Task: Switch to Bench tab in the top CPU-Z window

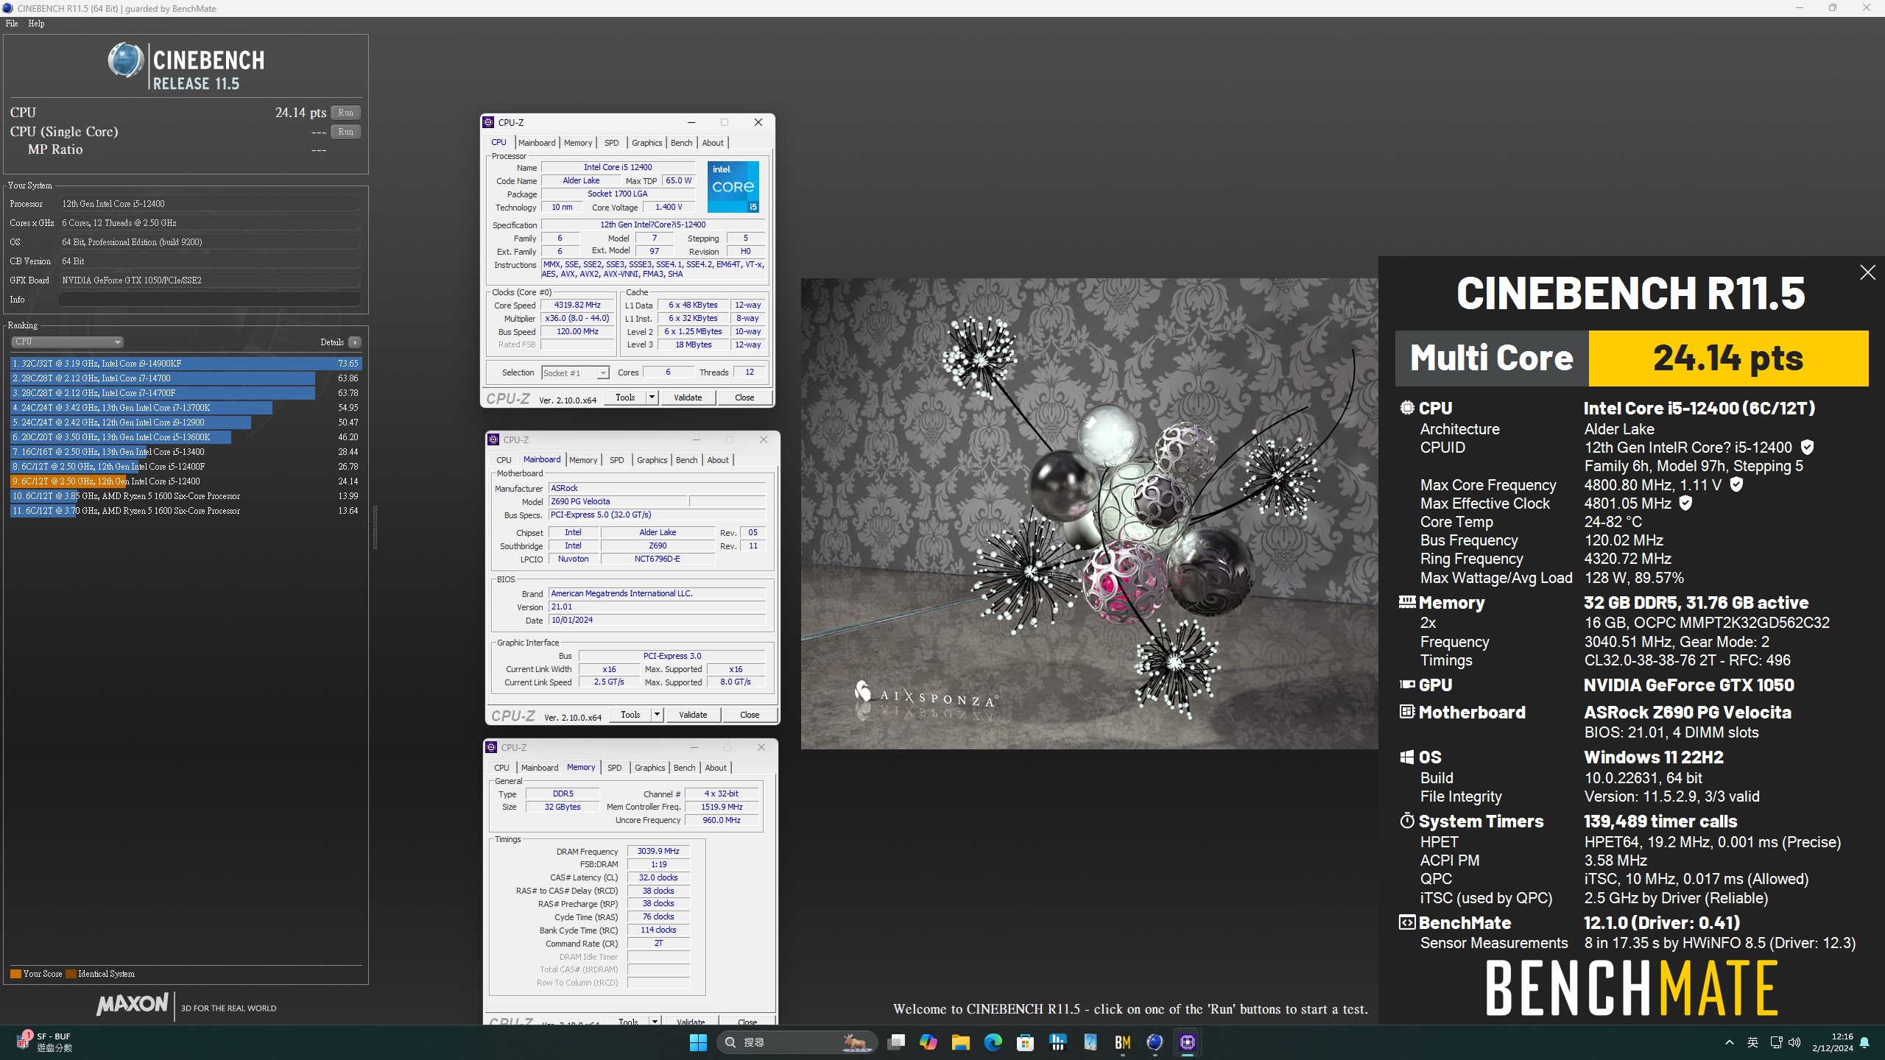Action: click(x=681, y=143)
